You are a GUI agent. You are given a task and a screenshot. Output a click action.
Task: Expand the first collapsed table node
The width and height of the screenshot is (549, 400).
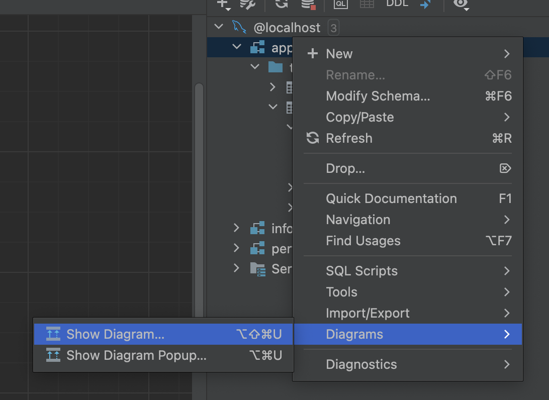pos(273,87)
